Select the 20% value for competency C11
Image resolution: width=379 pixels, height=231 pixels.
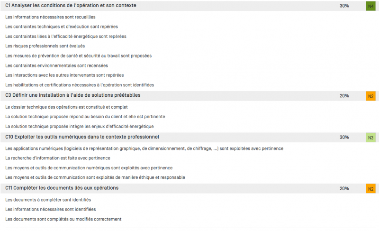pyautogui.click(x=344, y=189)
